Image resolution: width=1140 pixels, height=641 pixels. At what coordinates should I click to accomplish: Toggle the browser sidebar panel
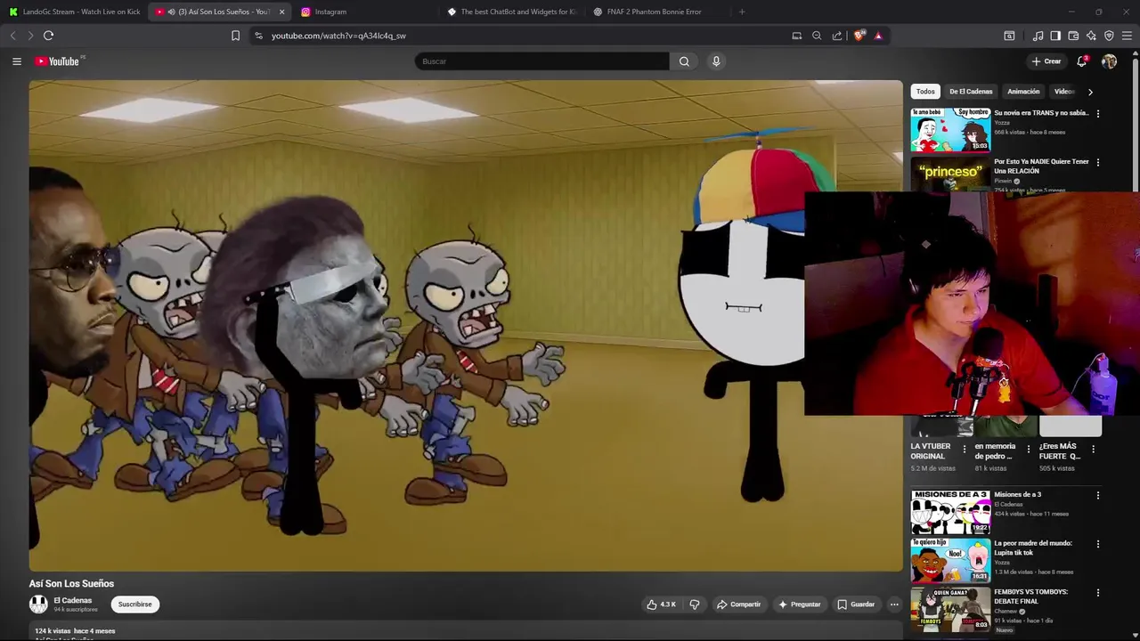1055,36
